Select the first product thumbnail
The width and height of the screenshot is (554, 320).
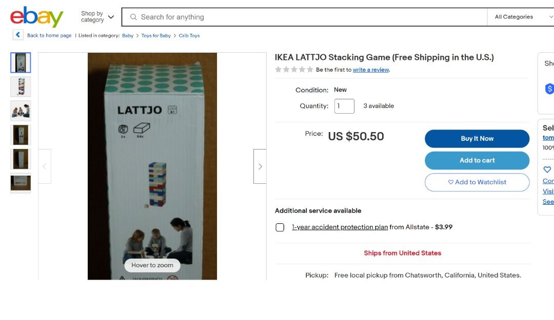pyautogui.click(x=21, y=62)
